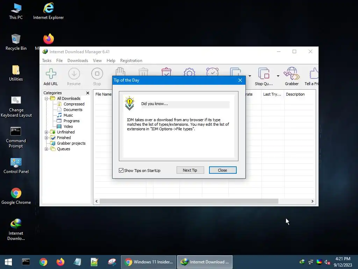Click the Close button in tip dialog
This screenshot has height=269, width=358.
click(x=223, y=170)
